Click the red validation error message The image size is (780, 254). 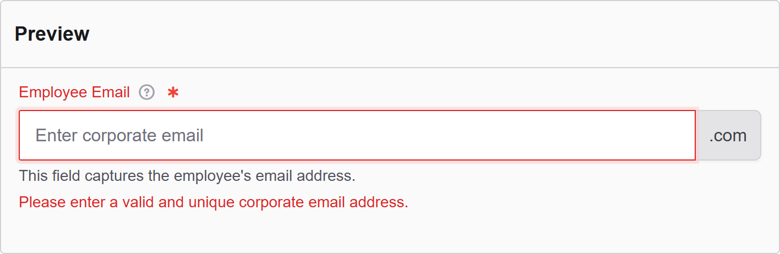coord(214,202)
